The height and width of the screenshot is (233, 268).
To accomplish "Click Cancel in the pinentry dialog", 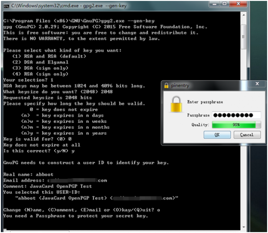I will pyautogui.click(x=247, y=135).
